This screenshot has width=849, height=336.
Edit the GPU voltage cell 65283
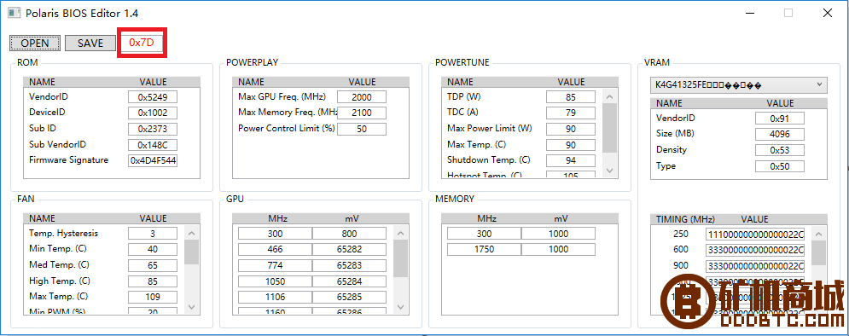(x=349, y=265)
